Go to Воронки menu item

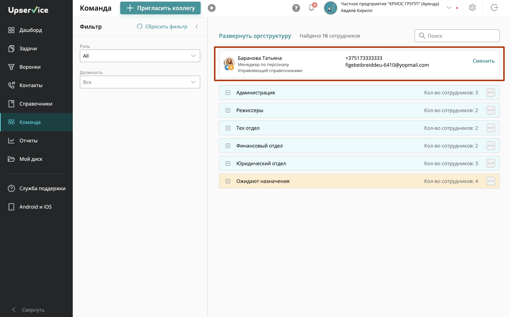[x=36, y=67]
